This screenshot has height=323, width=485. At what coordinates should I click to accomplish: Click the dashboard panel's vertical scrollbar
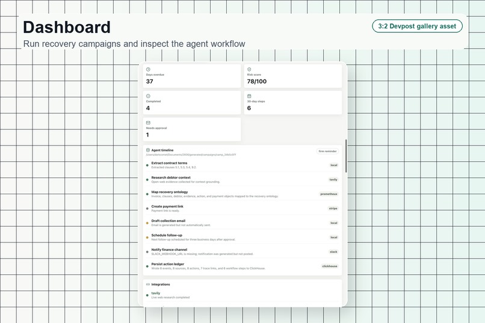coord(346,156)
